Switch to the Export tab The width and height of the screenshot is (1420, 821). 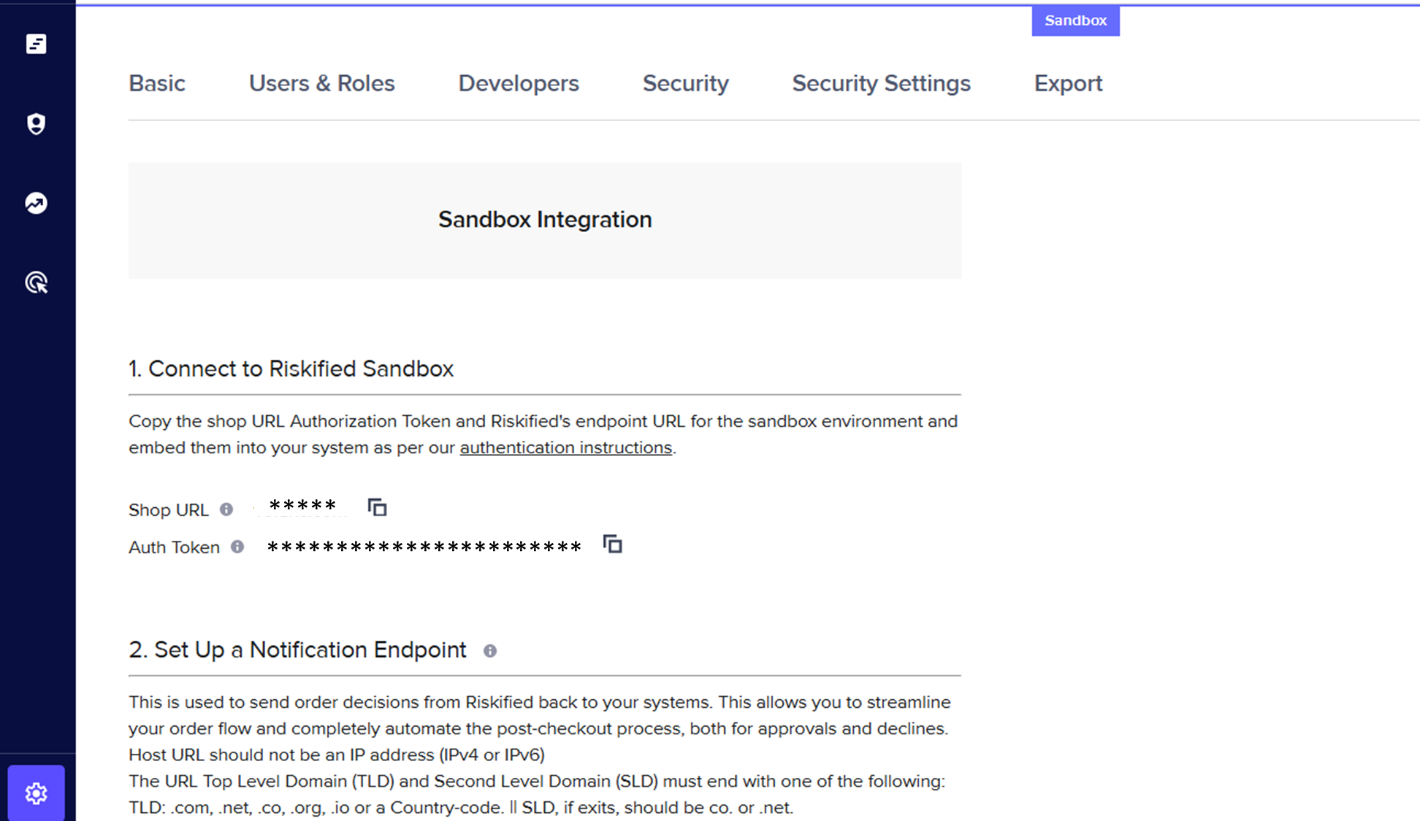[1068, 83]
